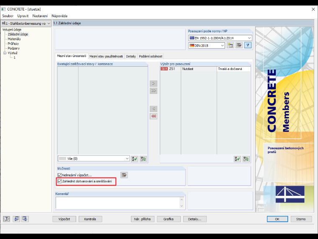The width and height of the screenshot is (318, 239).
Task: Invert selection icon under Výběr pro posouzení
Action: [246, 159]
